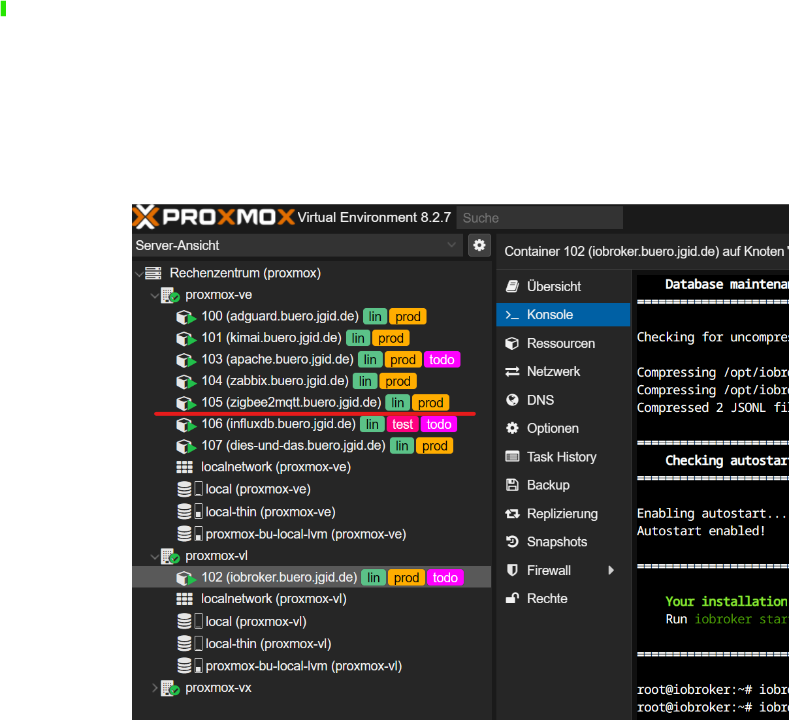Click container icon for 107 dies-und-das
Image resolution: width=789 pixels, height=720 pixels.
(186, 446)
